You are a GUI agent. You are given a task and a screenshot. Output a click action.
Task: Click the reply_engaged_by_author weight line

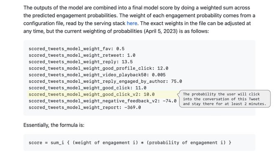(x=105, y=81)
